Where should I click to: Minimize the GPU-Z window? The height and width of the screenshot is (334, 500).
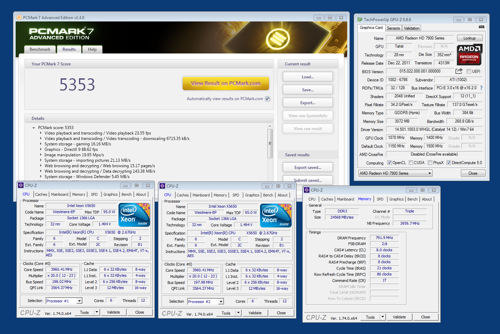458,20
